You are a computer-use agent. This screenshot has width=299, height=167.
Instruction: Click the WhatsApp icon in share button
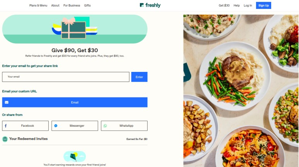105,126
